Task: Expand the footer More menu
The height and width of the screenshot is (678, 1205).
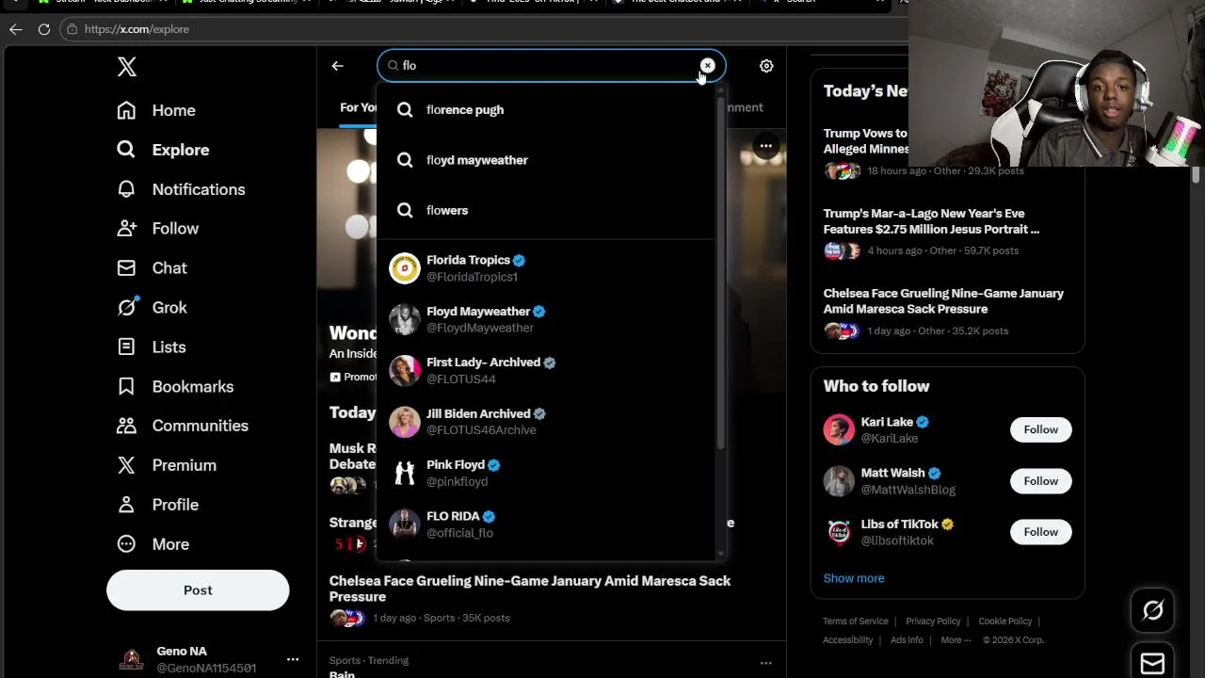Action: pos(956,640)
